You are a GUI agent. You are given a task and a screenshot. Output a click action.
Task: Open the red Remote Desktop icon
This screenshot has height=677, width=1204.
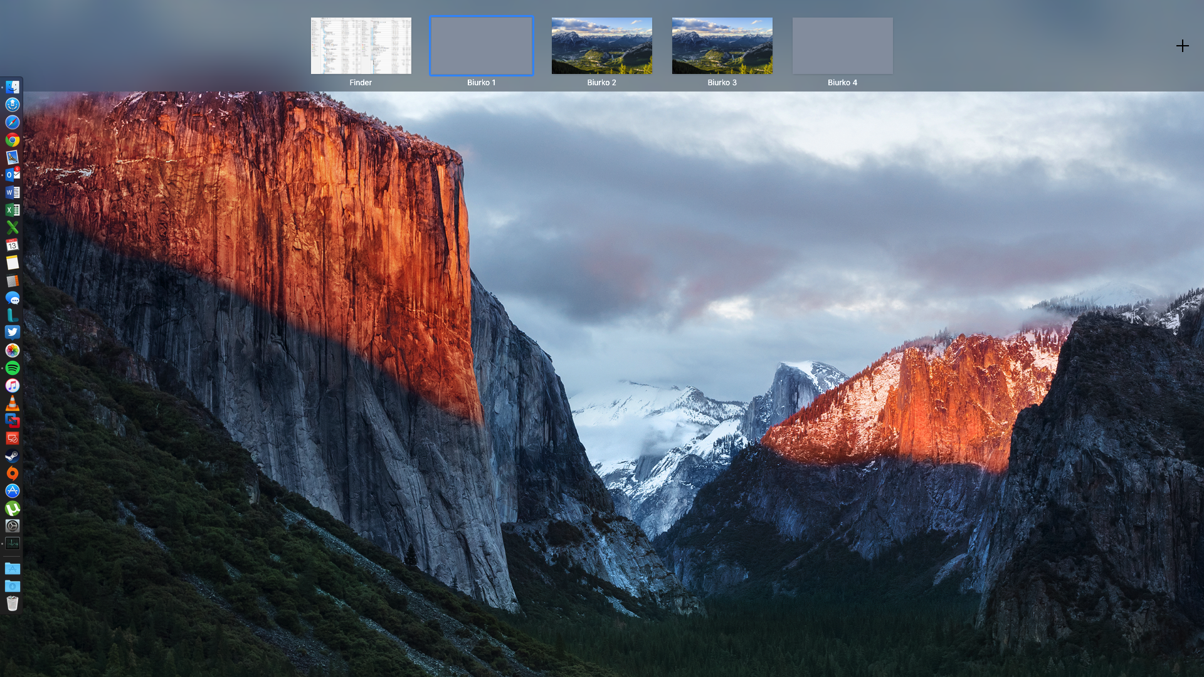pyautogui.click(x=13, y=438)
